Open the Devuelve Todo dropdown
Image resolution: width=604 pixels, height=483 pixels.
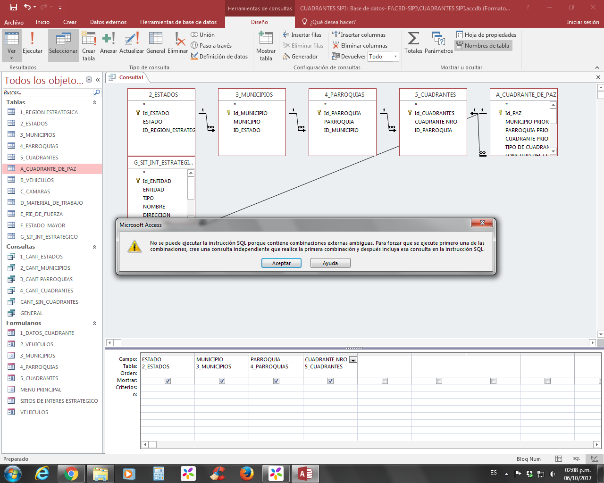tap(395, 57)
